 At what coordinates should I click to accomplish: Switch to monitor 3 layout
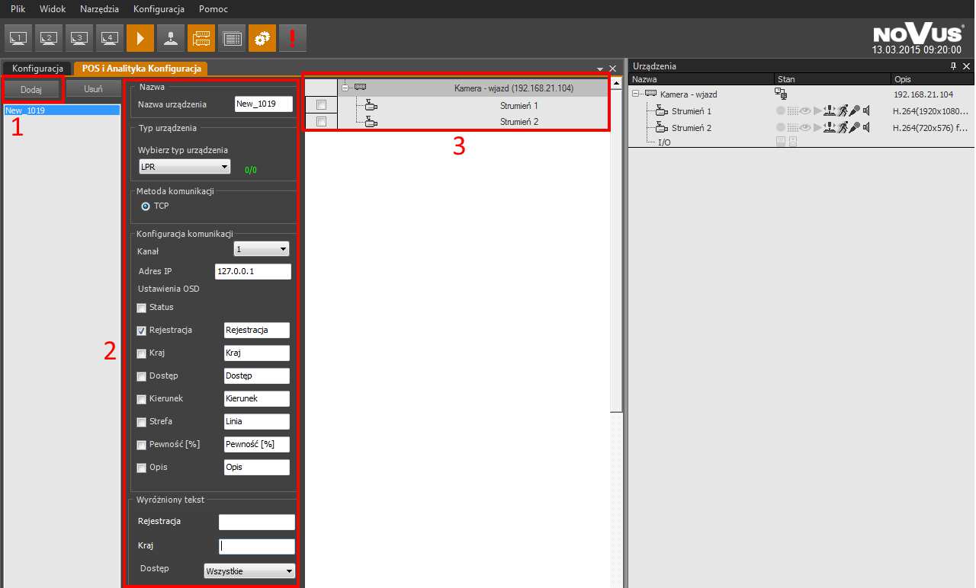pyautogui.click(x=79, y=37)
